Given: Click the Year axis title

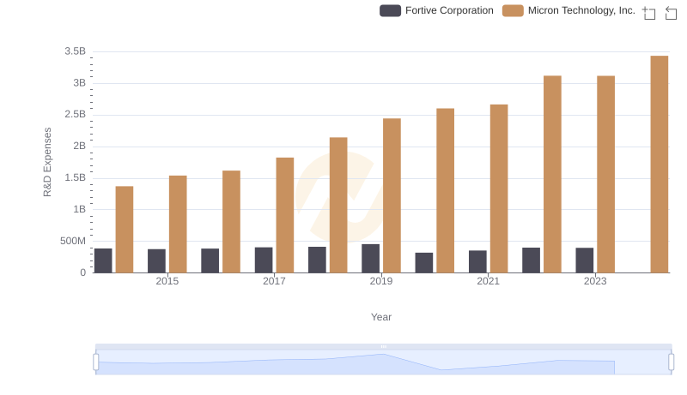Looking at the screenshot, I should coord(381,317).
